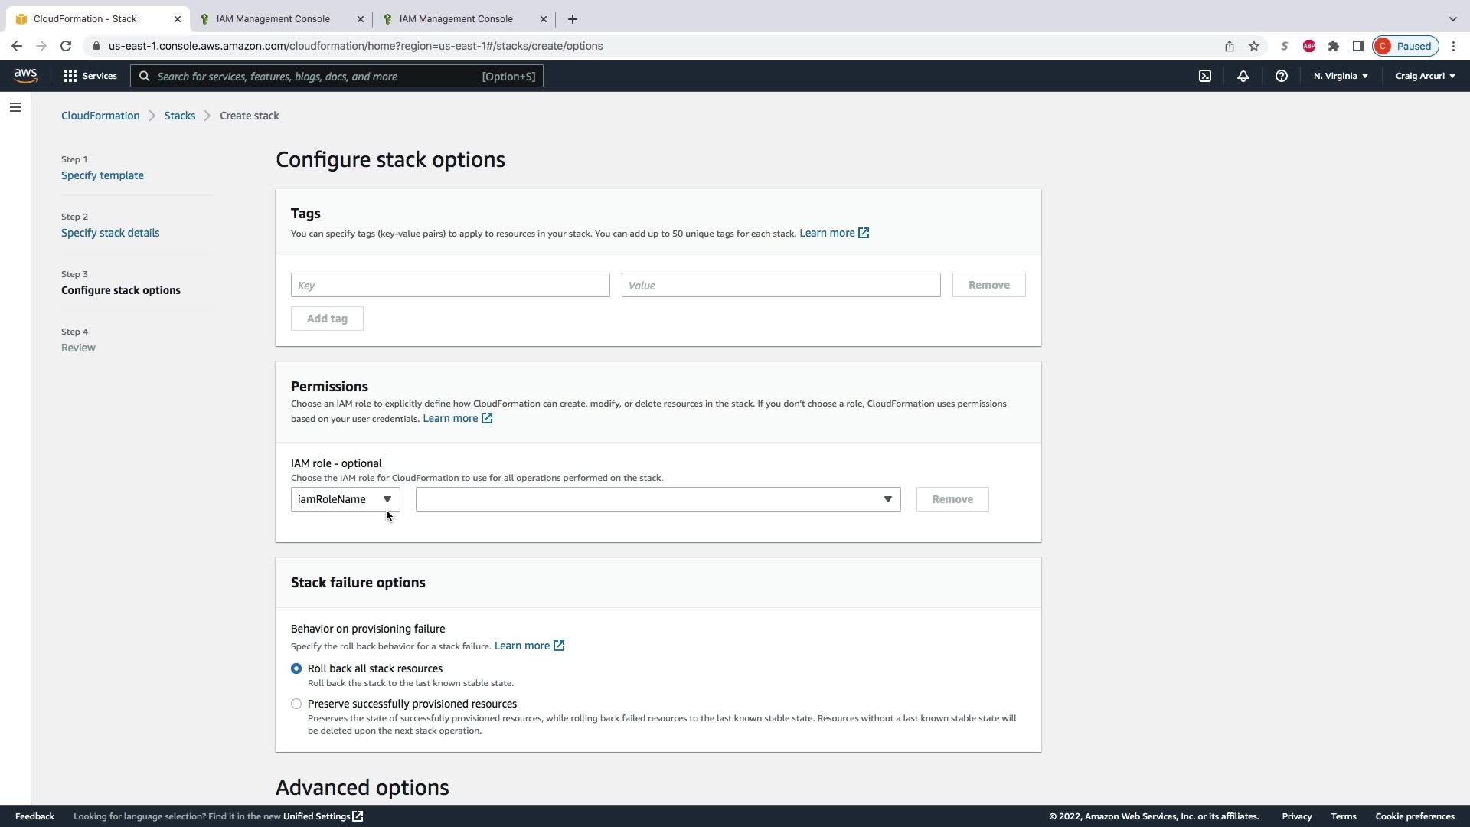Expand the empty IAM role selection dropdown

coord(658,499)
